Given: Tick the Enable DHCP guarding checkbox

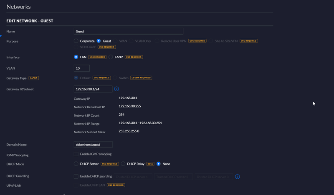Looking at the screenshot, I should point(76,177).
